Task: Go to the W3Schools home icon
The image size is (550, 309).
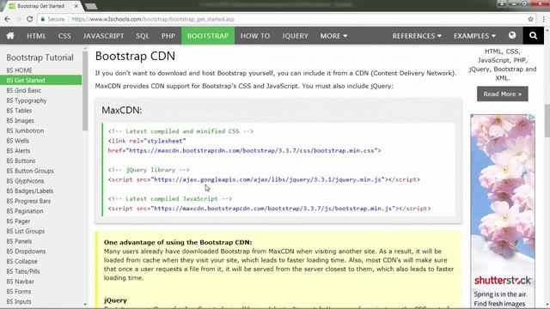Action: [10, 36]
